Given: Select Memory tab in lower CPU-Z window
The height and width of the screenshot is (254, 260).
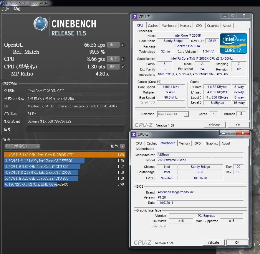Looking at the screenshot, I should coord(184,143).
